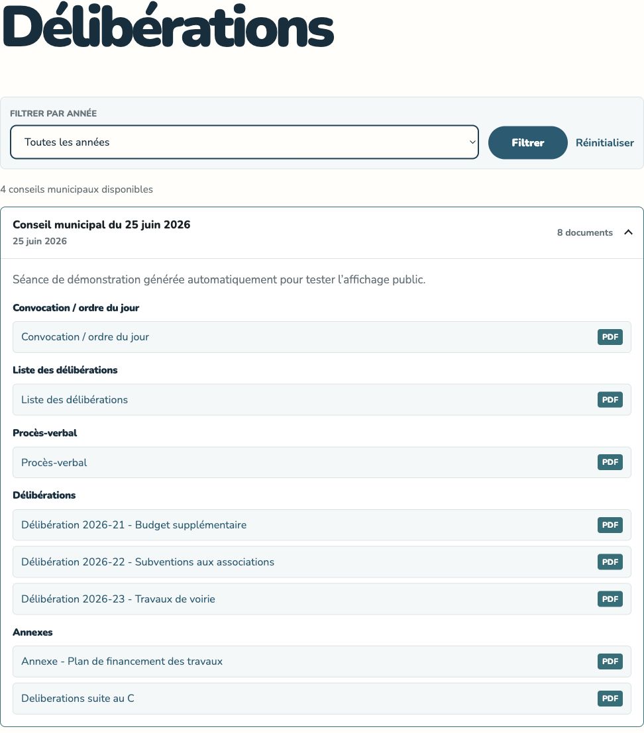Click the Annexes section heading

[x=32, y=632]
